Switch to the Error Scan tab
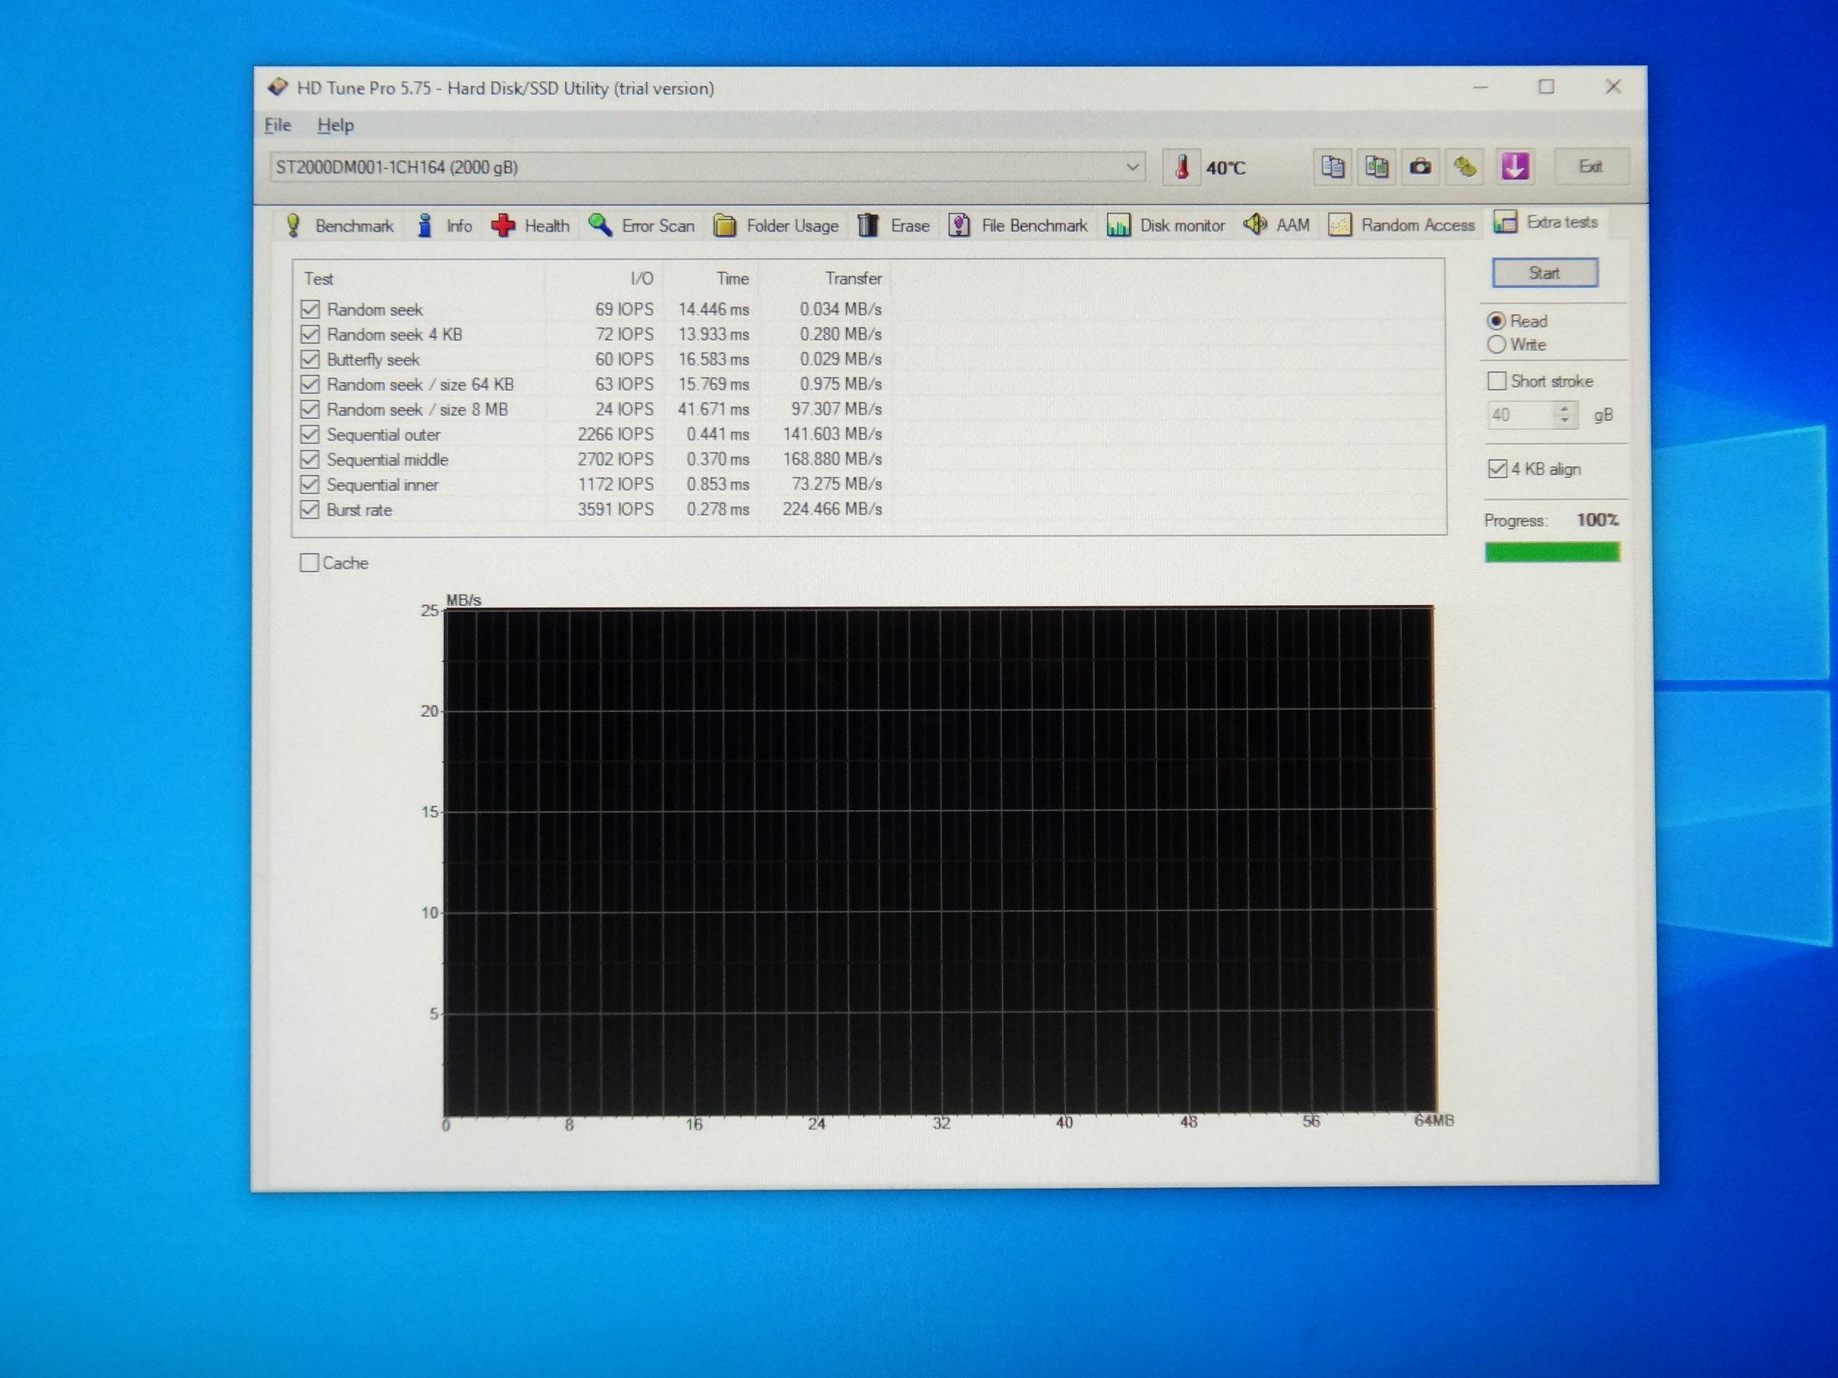 click(x=642, y=226)
